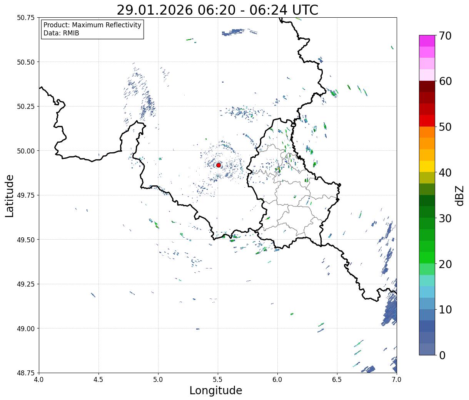Click the magenta top colorbar swatch
This screenshot has width=469, height=400.
pos(427,41)
